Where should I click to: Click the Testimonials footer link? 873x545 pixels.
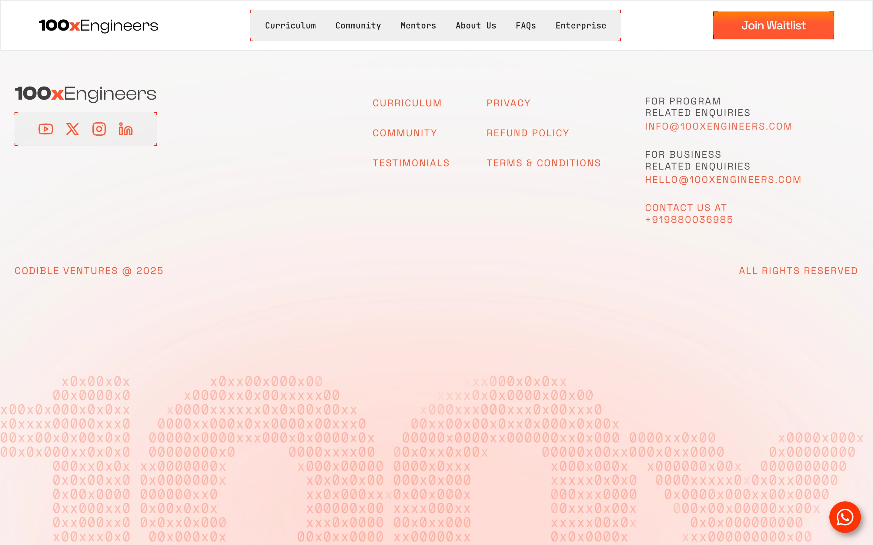coord(411,163)
